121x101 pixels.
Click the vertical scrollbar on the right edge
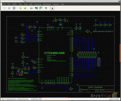120,53
